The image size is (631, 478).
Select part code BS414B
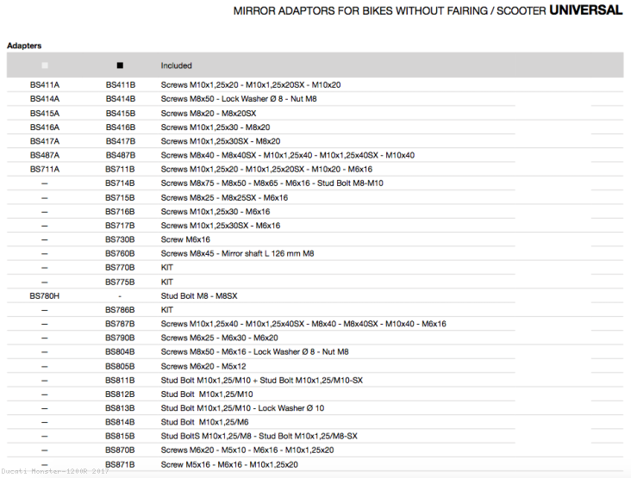(120, 99)
